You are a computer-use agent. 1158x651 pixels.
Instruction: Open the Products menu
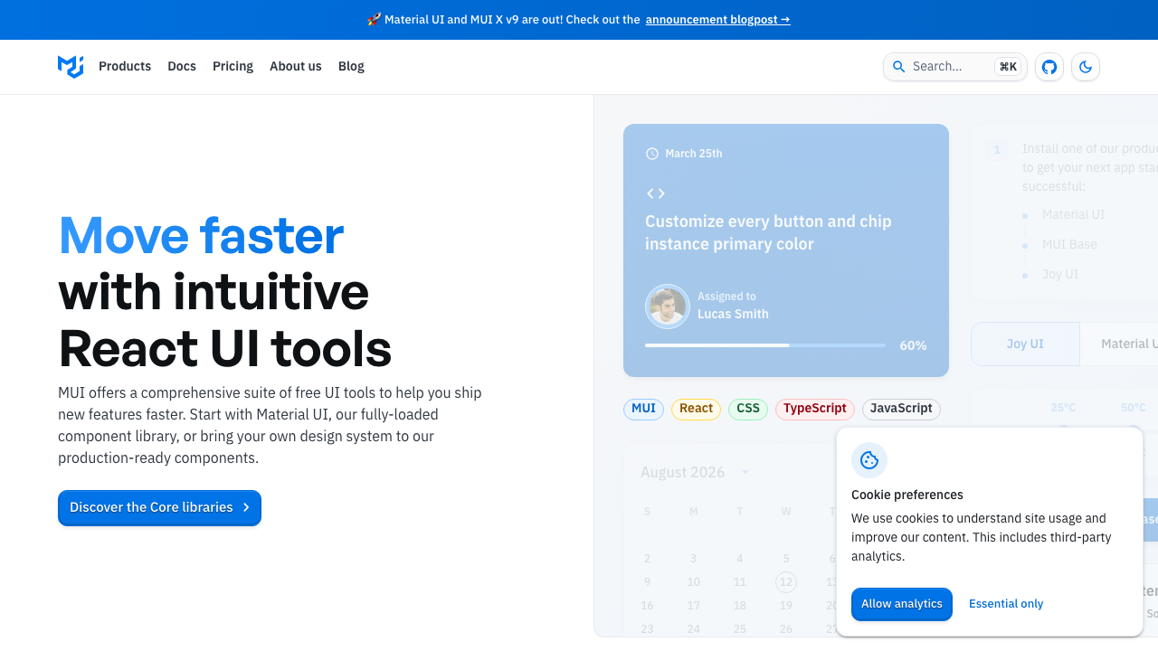(125, 66)
